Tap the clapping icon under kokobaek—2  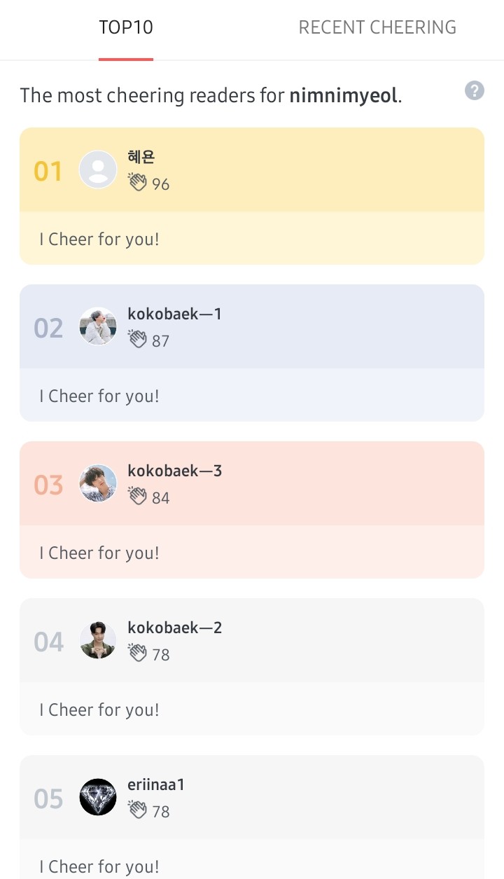tap(137, 653)
